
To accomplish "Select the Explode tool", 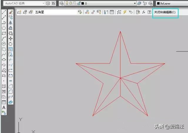I will [11, 102].
